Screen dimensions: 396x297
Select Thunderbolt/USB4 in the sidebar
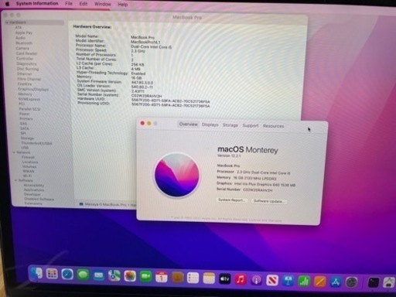point(36,143)
